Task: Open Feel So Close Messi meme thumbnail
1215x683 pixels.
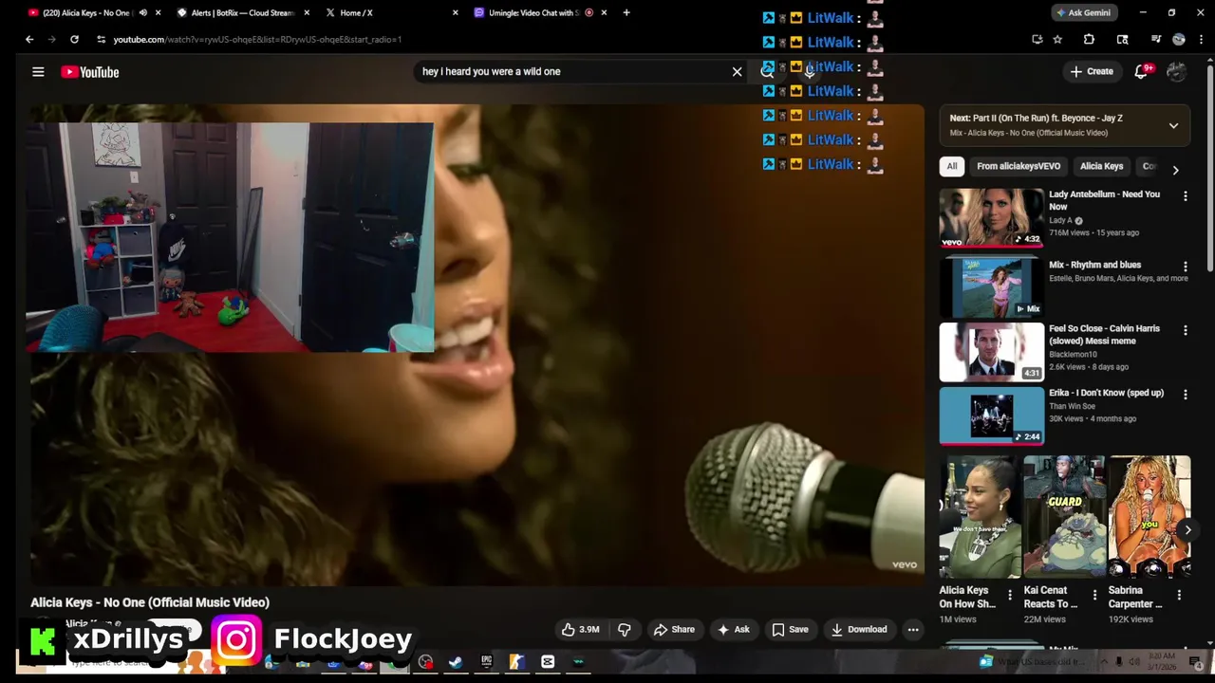Action: click(991, 352)
